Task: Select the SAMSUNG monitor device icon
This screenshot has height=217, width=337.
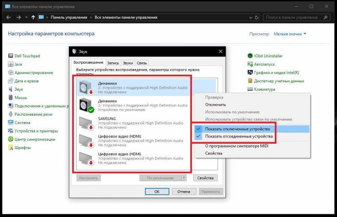Action: point(87,123)
